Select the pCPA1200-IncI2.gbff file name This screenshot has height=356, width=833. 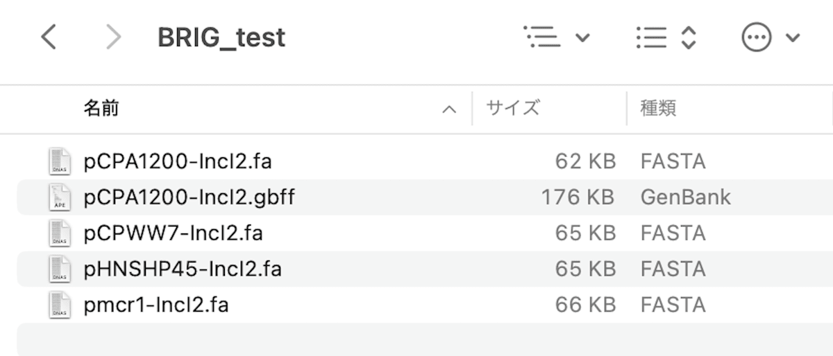[189, 197]
